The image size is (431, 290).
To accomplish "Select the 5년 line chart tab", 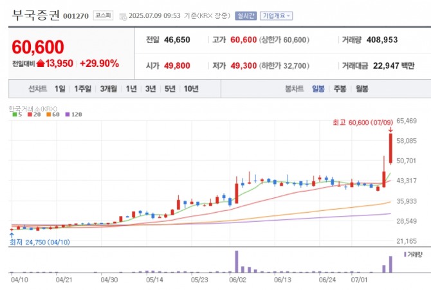I will click(170, 89).
